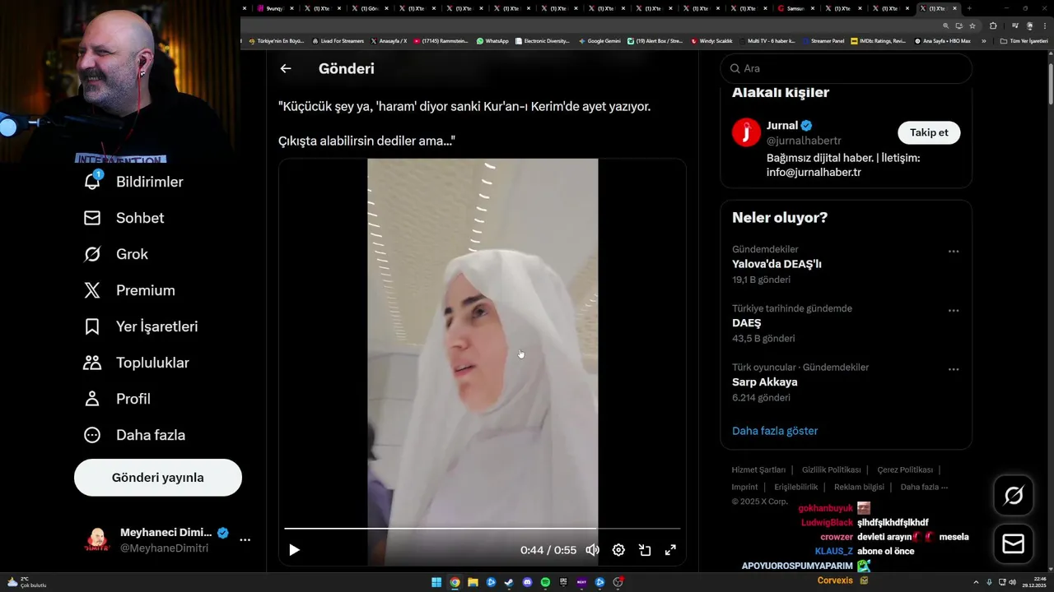Open browser extensions puzzle icon
Viewport: 1054px width, 592px height.
[993, 25]
